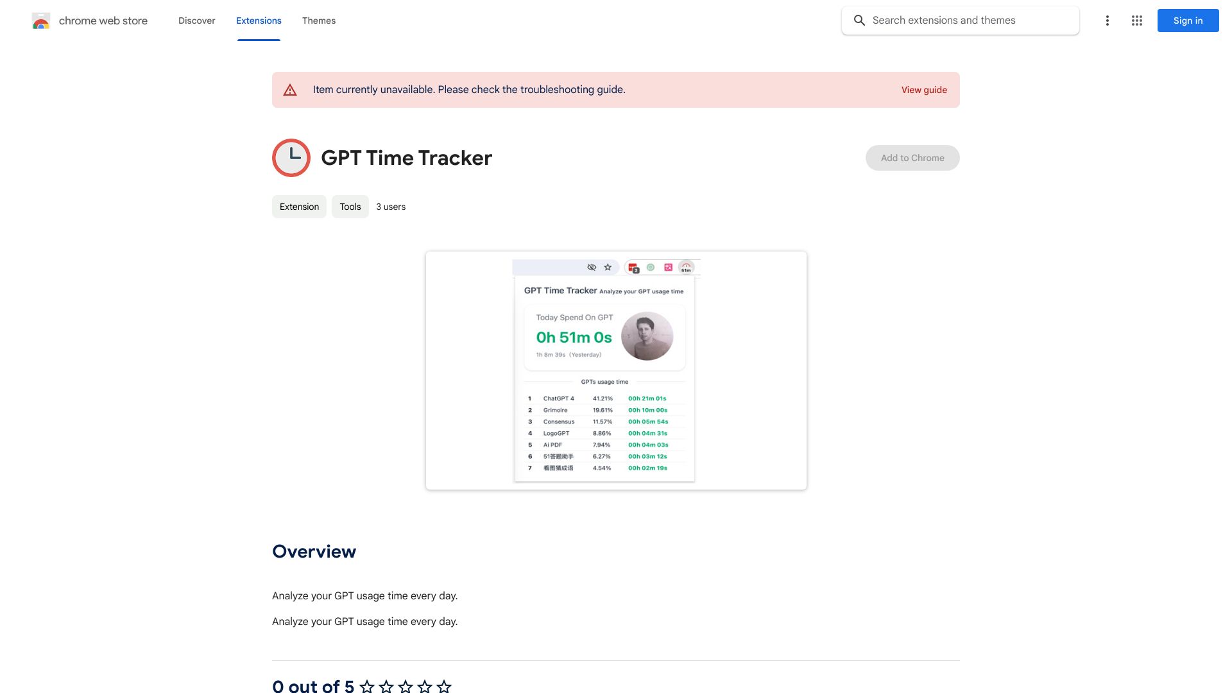1232x693 pixels.
Task: Click the second empty star icon
Action: click(387, 685)
